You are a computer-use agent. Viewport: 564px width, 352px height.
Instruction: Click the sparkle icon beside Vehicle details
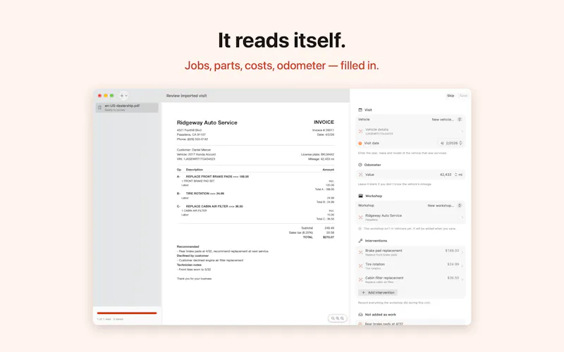(360, 132)
